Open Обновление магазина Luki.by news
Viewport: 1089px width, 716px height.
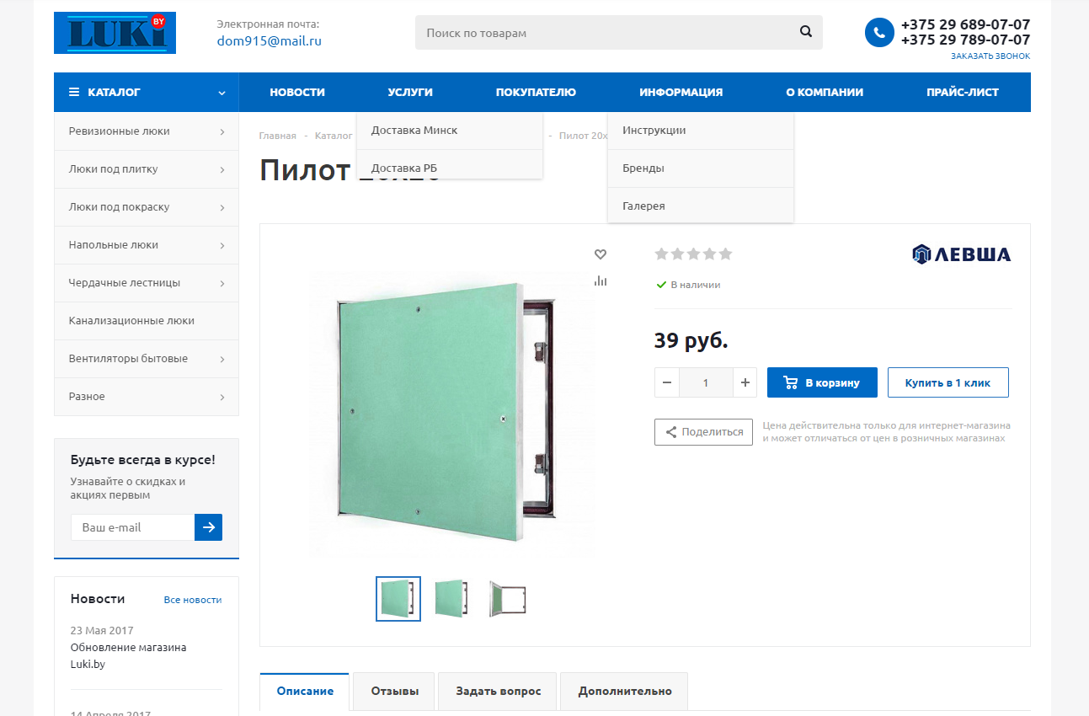[128, 655]
